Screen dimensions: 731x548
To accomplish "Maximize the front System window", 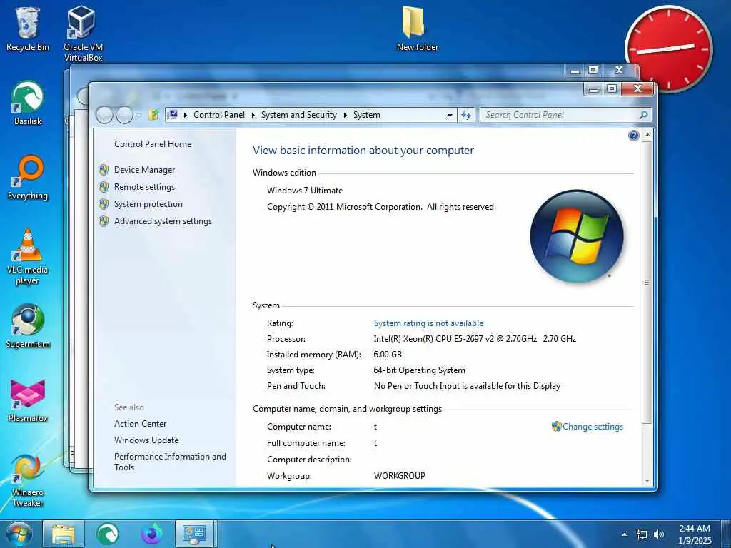I will tap(612, 88).
